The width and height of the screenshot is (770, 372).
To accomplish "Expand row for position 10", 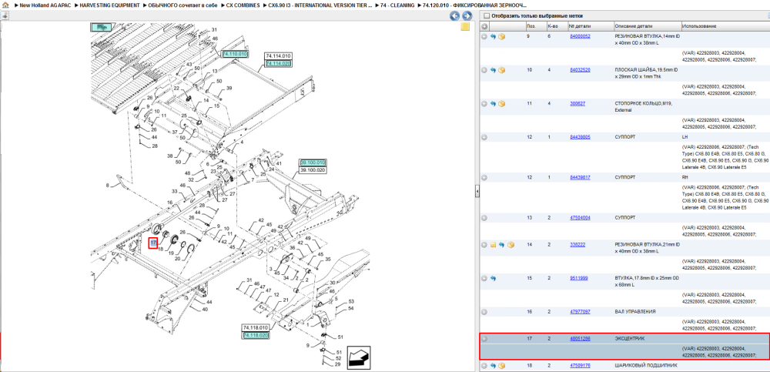I will (484, 70).
